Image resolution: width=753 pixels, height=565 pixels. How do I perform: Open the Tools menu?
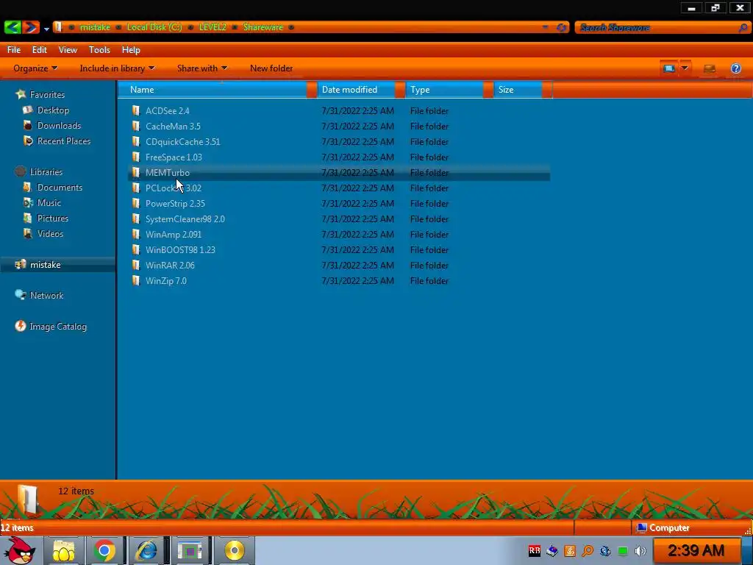click(99, 49)
